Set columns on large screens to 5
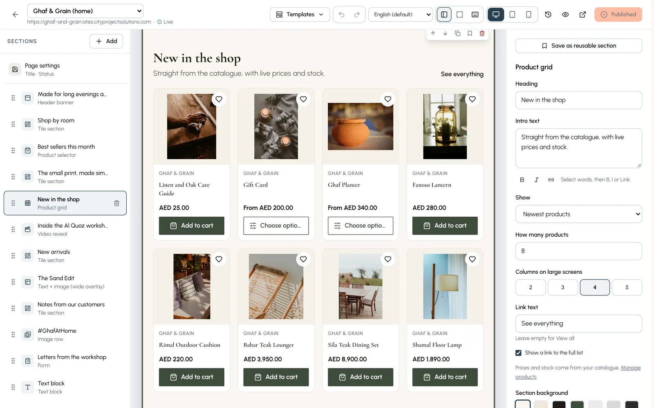 tap(627, 287)
